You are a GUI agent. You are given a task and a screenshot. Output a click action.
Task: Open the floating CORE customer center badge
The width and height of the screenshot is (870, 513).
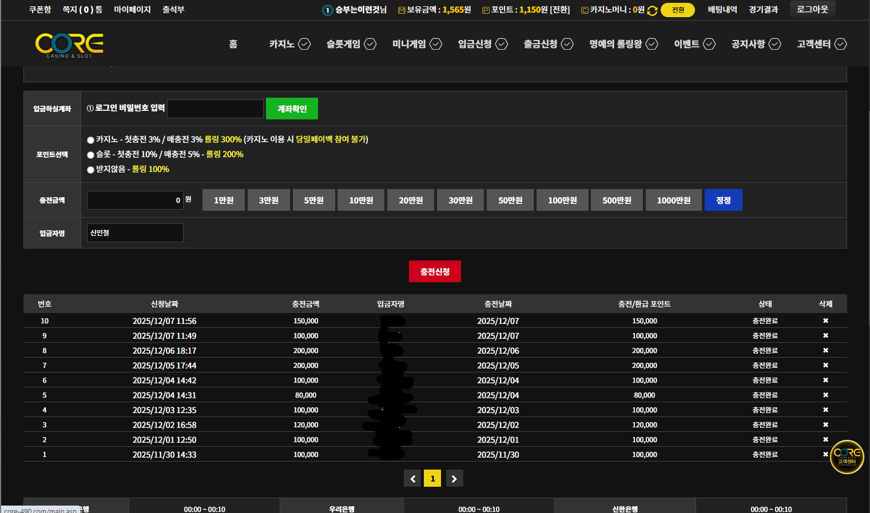pos(847,456)
